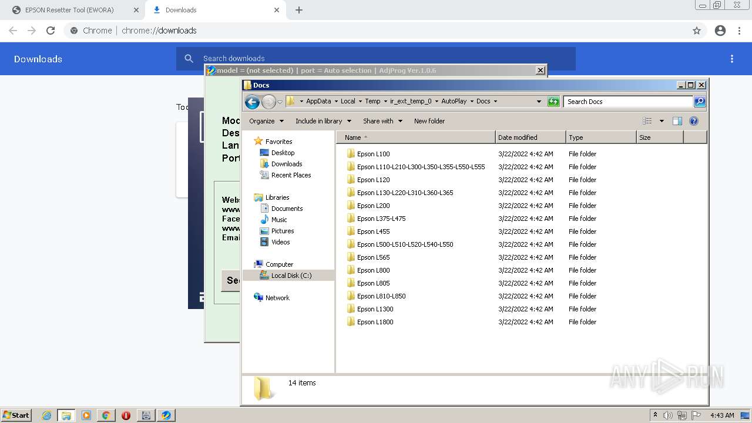Image resolution: width=752 pixels, height=423 pixels.
Task: Change view using the view icon
Action: pos(647,121)
